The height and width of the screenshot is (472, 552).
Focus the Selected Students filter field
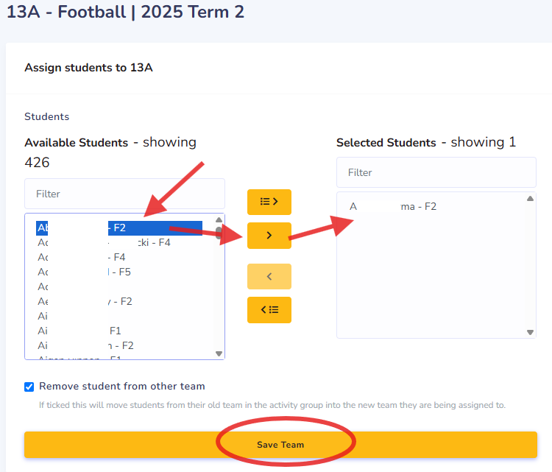coord(436,172)
